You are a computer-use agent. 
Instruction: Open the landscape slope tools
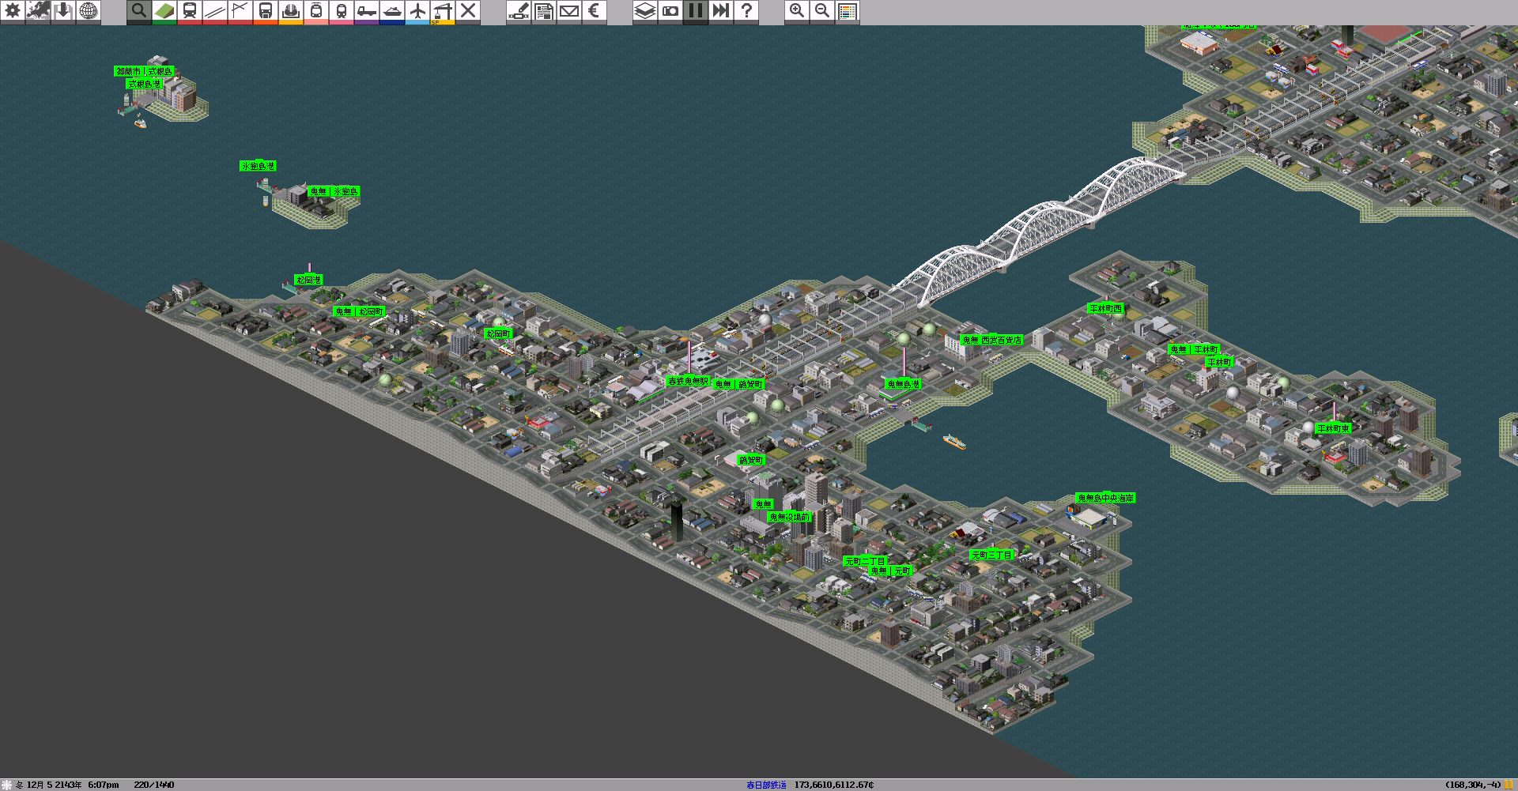[164, 12]
